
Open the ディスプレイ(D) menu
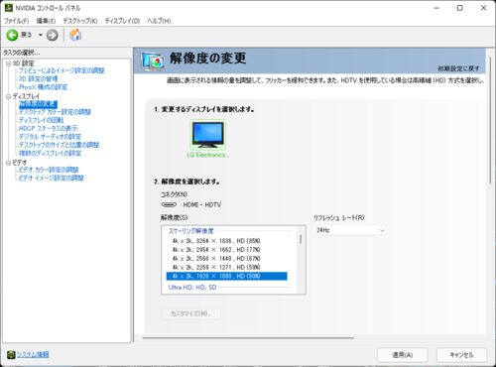coord(122,21)
